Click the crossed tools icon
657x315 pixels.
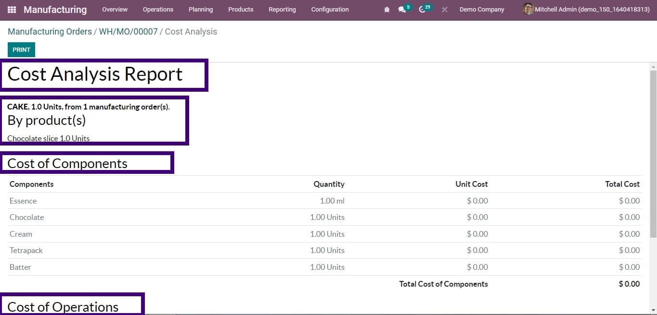444,10
